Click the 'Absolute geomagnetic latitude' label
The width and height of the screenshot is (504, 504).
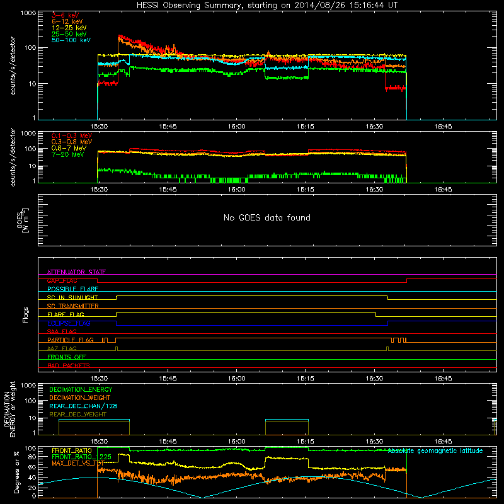(x=435, y=451)
